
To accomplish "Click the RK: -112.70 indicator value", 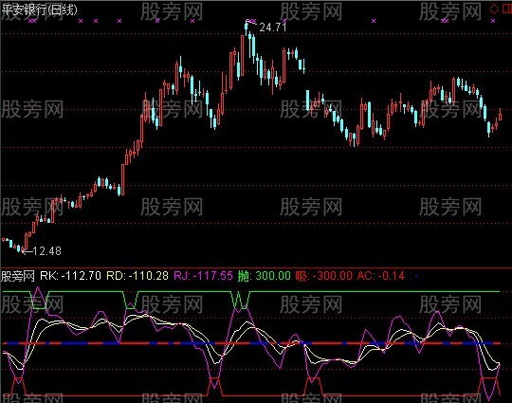I will pos(70,276).
